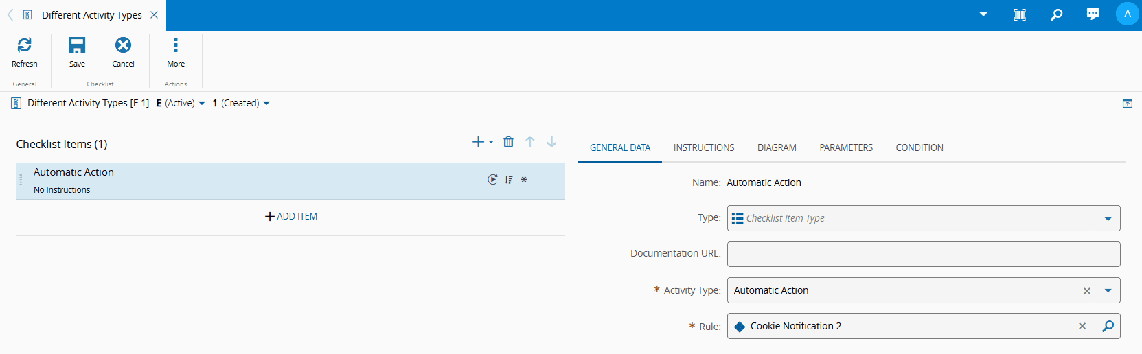Click the No Instructions text
The image size is (1142, 354).
[62, 190]
